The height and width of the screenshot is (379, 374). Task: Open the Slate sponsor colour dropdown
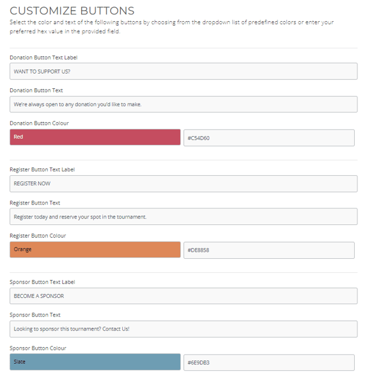pyautogui.click(x=95, y=362)
